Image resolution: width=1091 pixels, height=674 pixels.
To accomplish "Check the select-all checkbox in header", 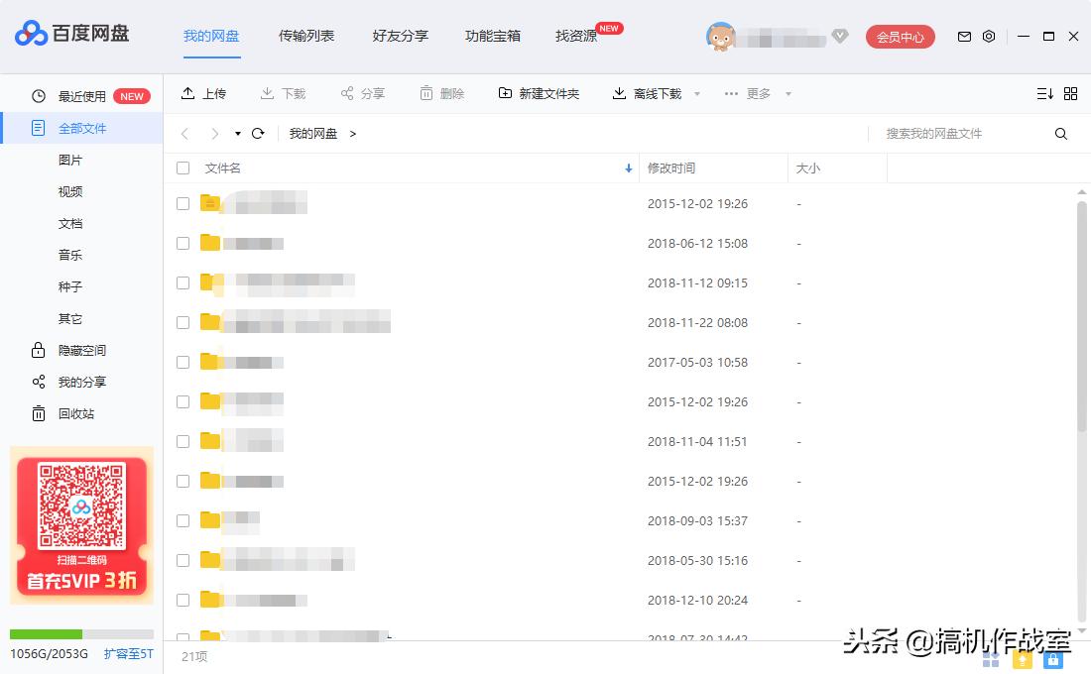I will coord(182,168).
